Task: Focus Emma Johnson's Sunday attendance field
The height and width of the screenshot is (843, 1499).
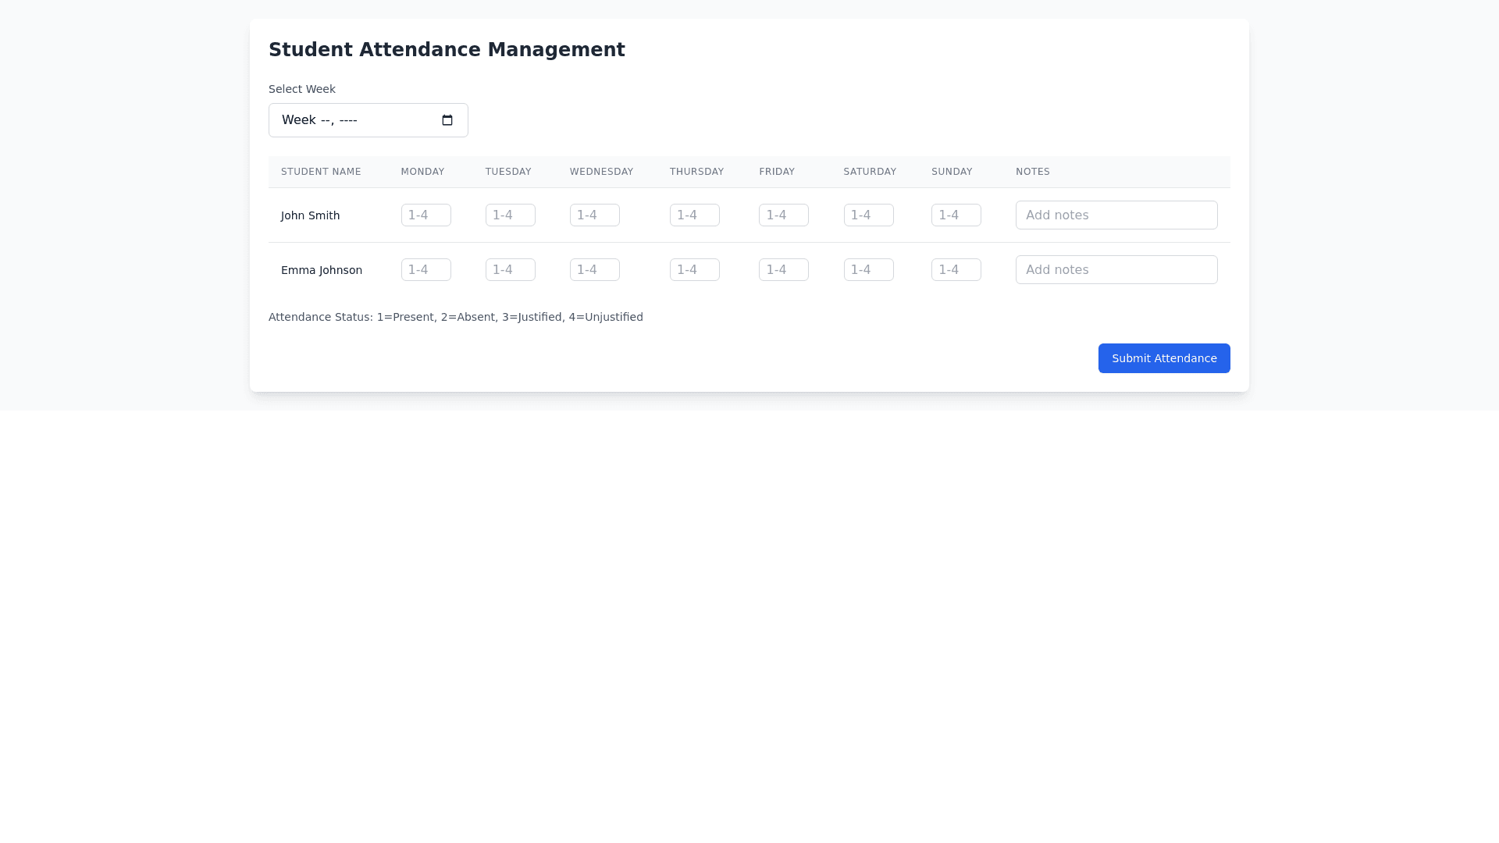Action: click(956, 270)
